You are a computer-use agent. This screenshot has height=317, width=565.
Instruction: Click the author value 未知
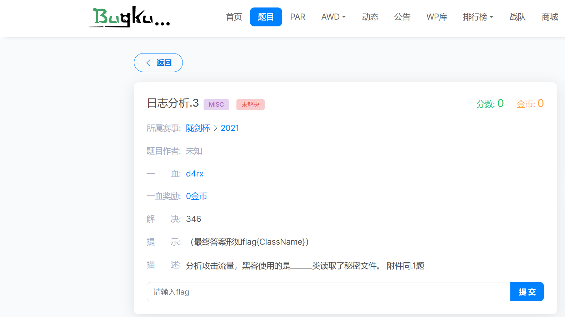point(194,151)
